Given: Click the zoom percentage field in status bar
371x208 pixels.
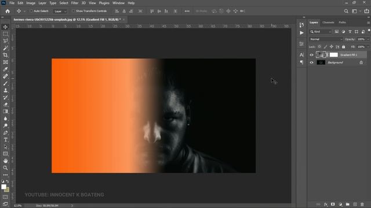Looking at the screenshot, I should tap(17, 206).
